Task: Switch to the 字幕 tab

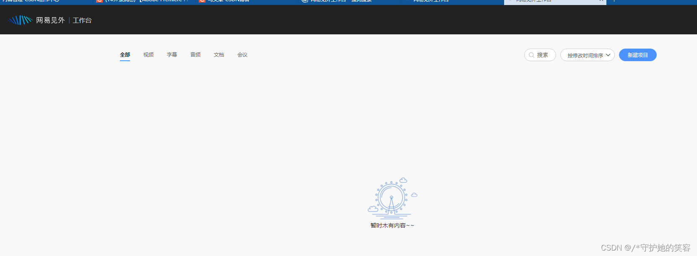Action: click(x=172, y=55)
